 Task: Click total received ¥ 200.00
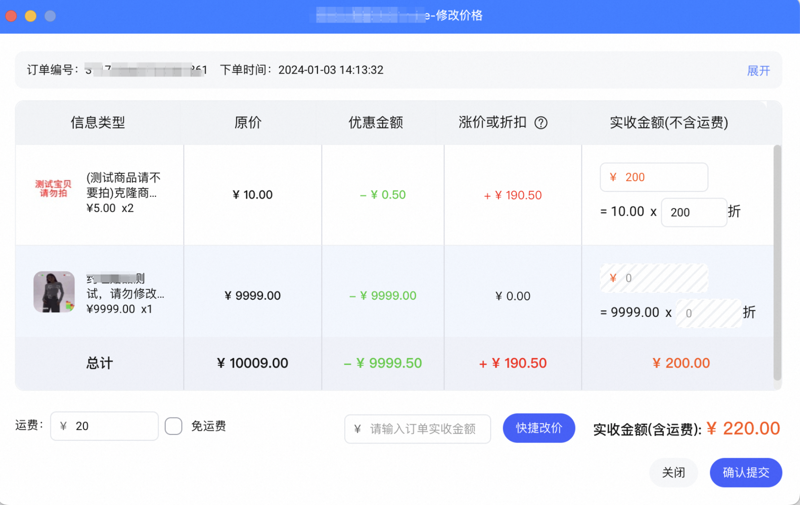tap(681, 363)
